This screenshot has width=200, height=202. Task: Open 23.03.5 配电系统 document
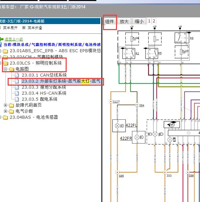[39, 99]
